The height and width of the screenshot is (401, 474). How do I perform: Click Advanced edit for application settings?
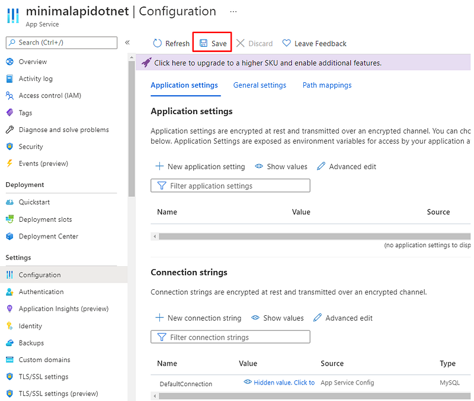click(347, 167)
